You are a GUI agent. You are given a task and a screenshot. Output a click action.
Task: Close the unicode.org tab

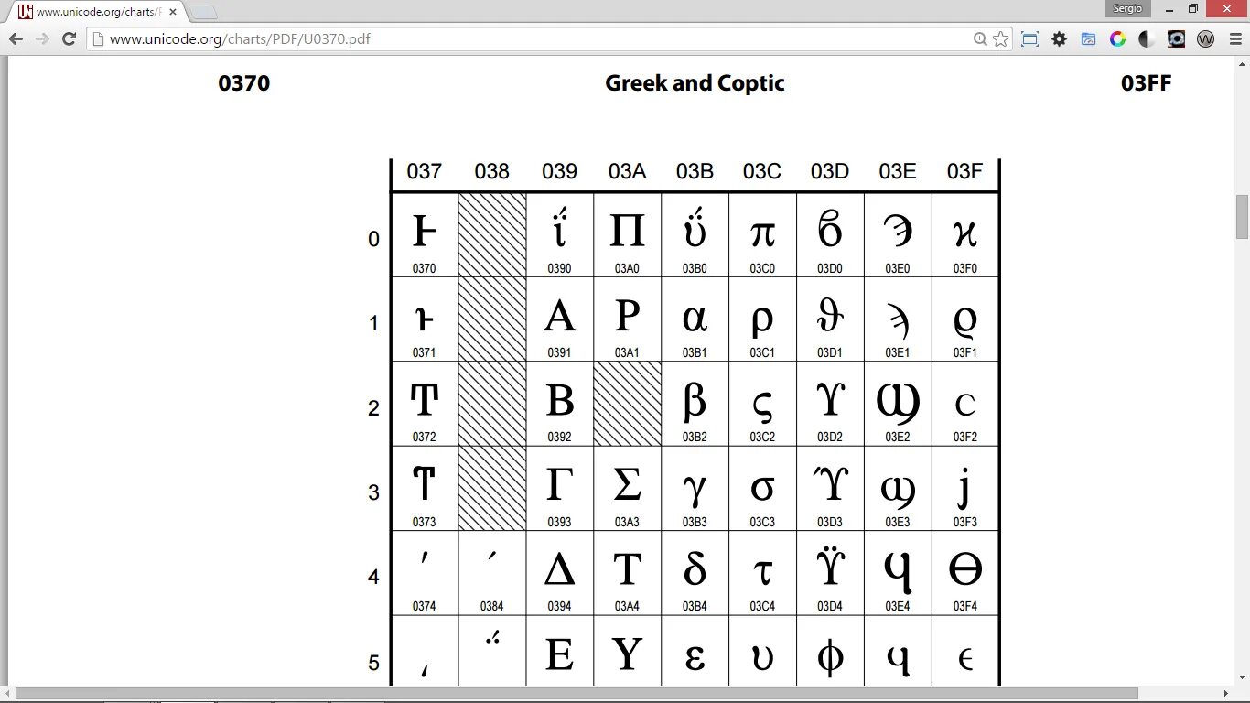click(173, 12)
